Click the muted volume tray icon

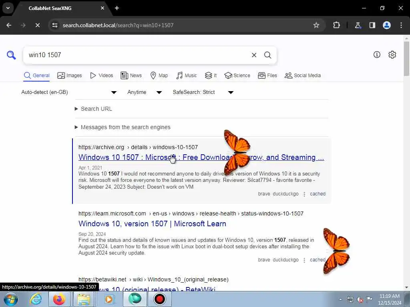point(360,300)
